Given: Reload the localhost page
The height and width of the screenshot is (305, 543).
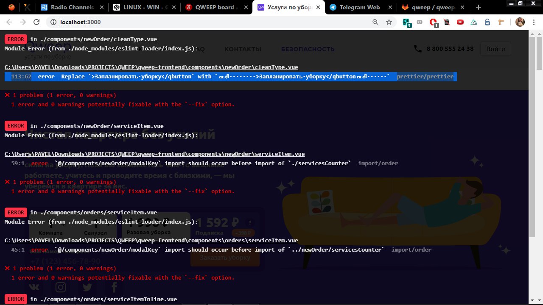Looking at the screenshot, I should coord(36,22).
